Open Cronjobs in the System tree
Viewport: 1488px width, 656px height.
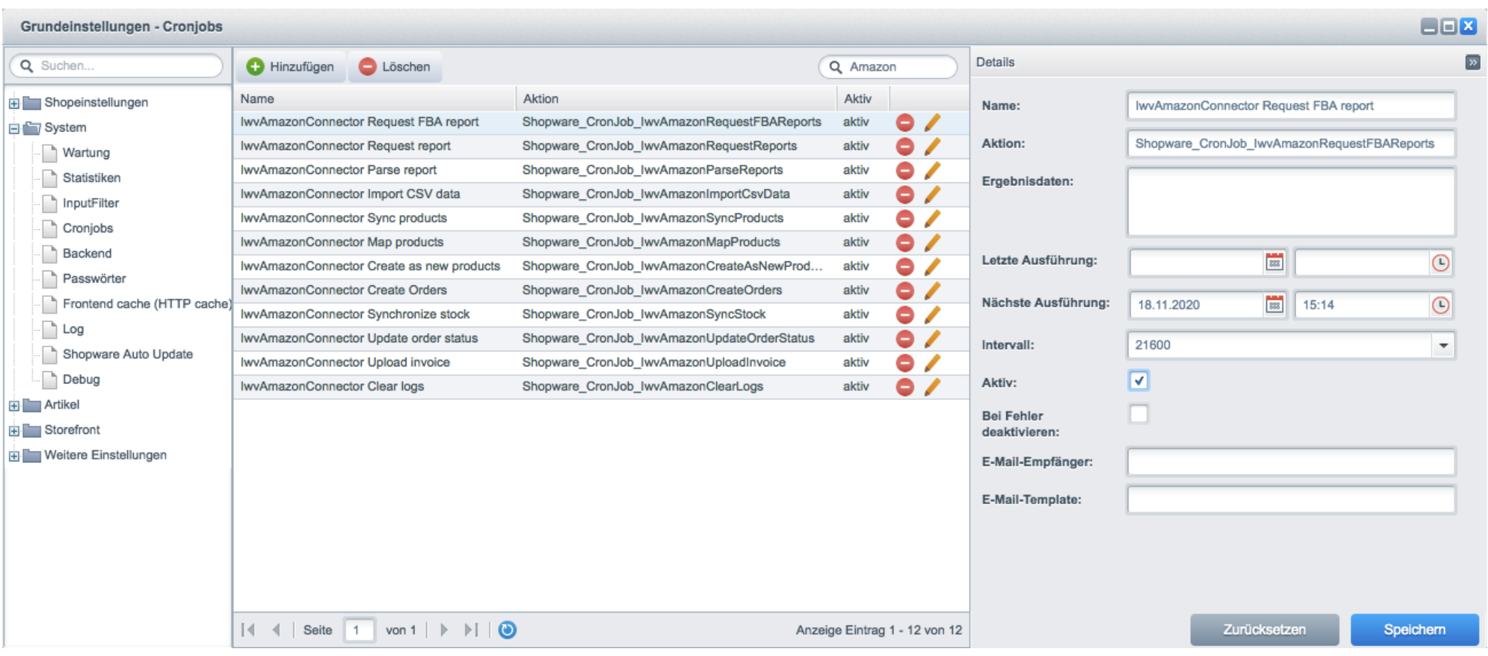click(x=87, y=229)
